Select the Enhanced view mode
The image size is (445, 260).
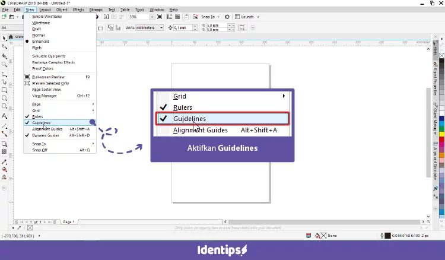tap(60, 42)
